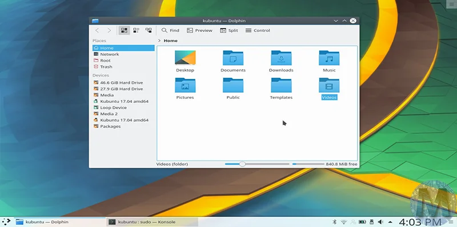Viewport: 457px width, 227px height.
Task: Switch to Details view mode
Action: [149, 30]
